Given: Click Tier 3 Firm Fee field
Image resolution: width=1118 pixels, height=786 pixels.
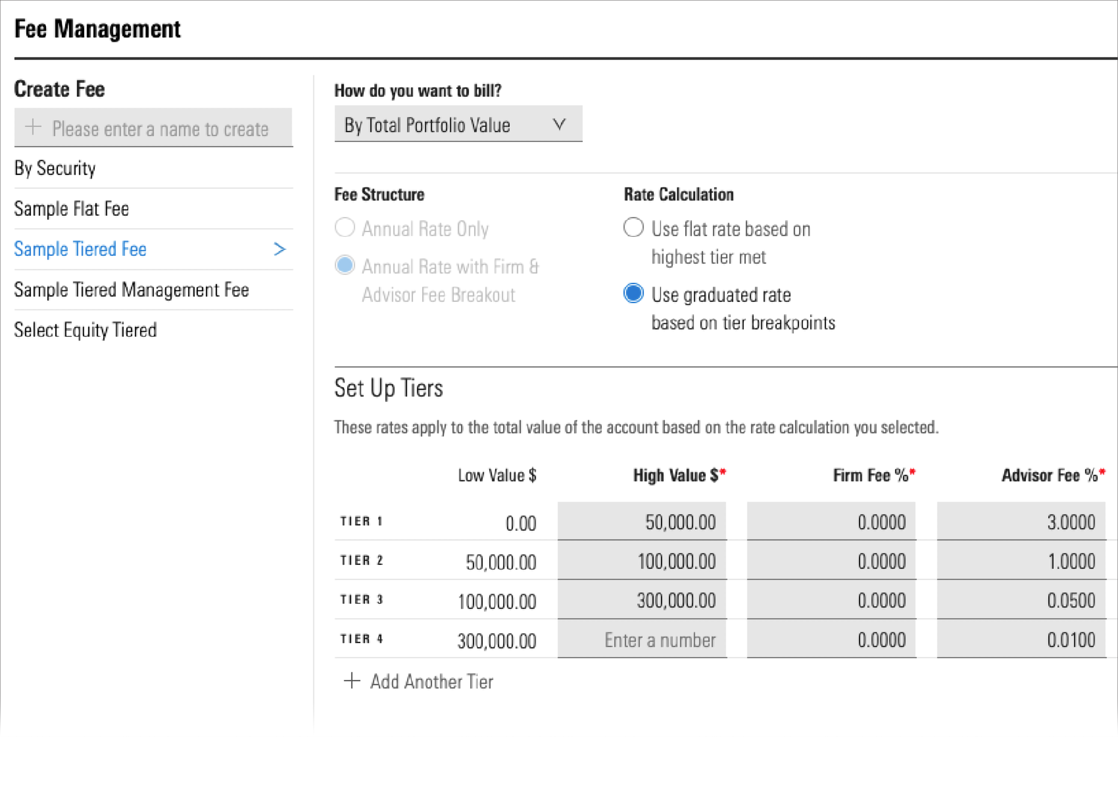Looking at the screenshot, I should pyautogui.click(x=831, y=600).
